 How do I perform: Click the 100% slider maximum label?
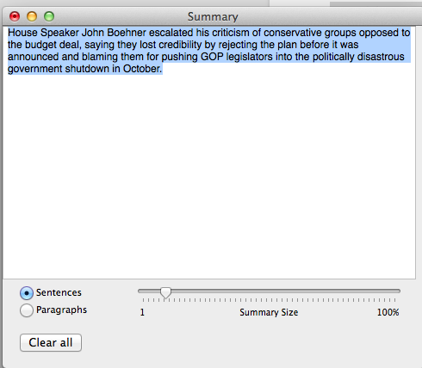388,312
